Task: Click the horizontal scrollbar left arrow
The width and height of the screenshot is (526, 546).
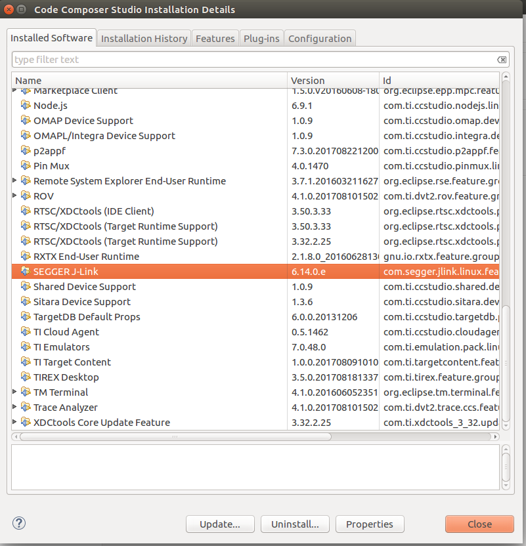Action: [x=16, y=436]
